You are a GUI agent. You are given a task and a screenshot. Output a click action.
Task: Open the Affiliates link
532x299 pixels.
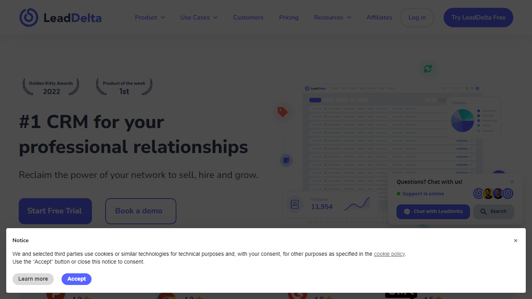point(379,18)
